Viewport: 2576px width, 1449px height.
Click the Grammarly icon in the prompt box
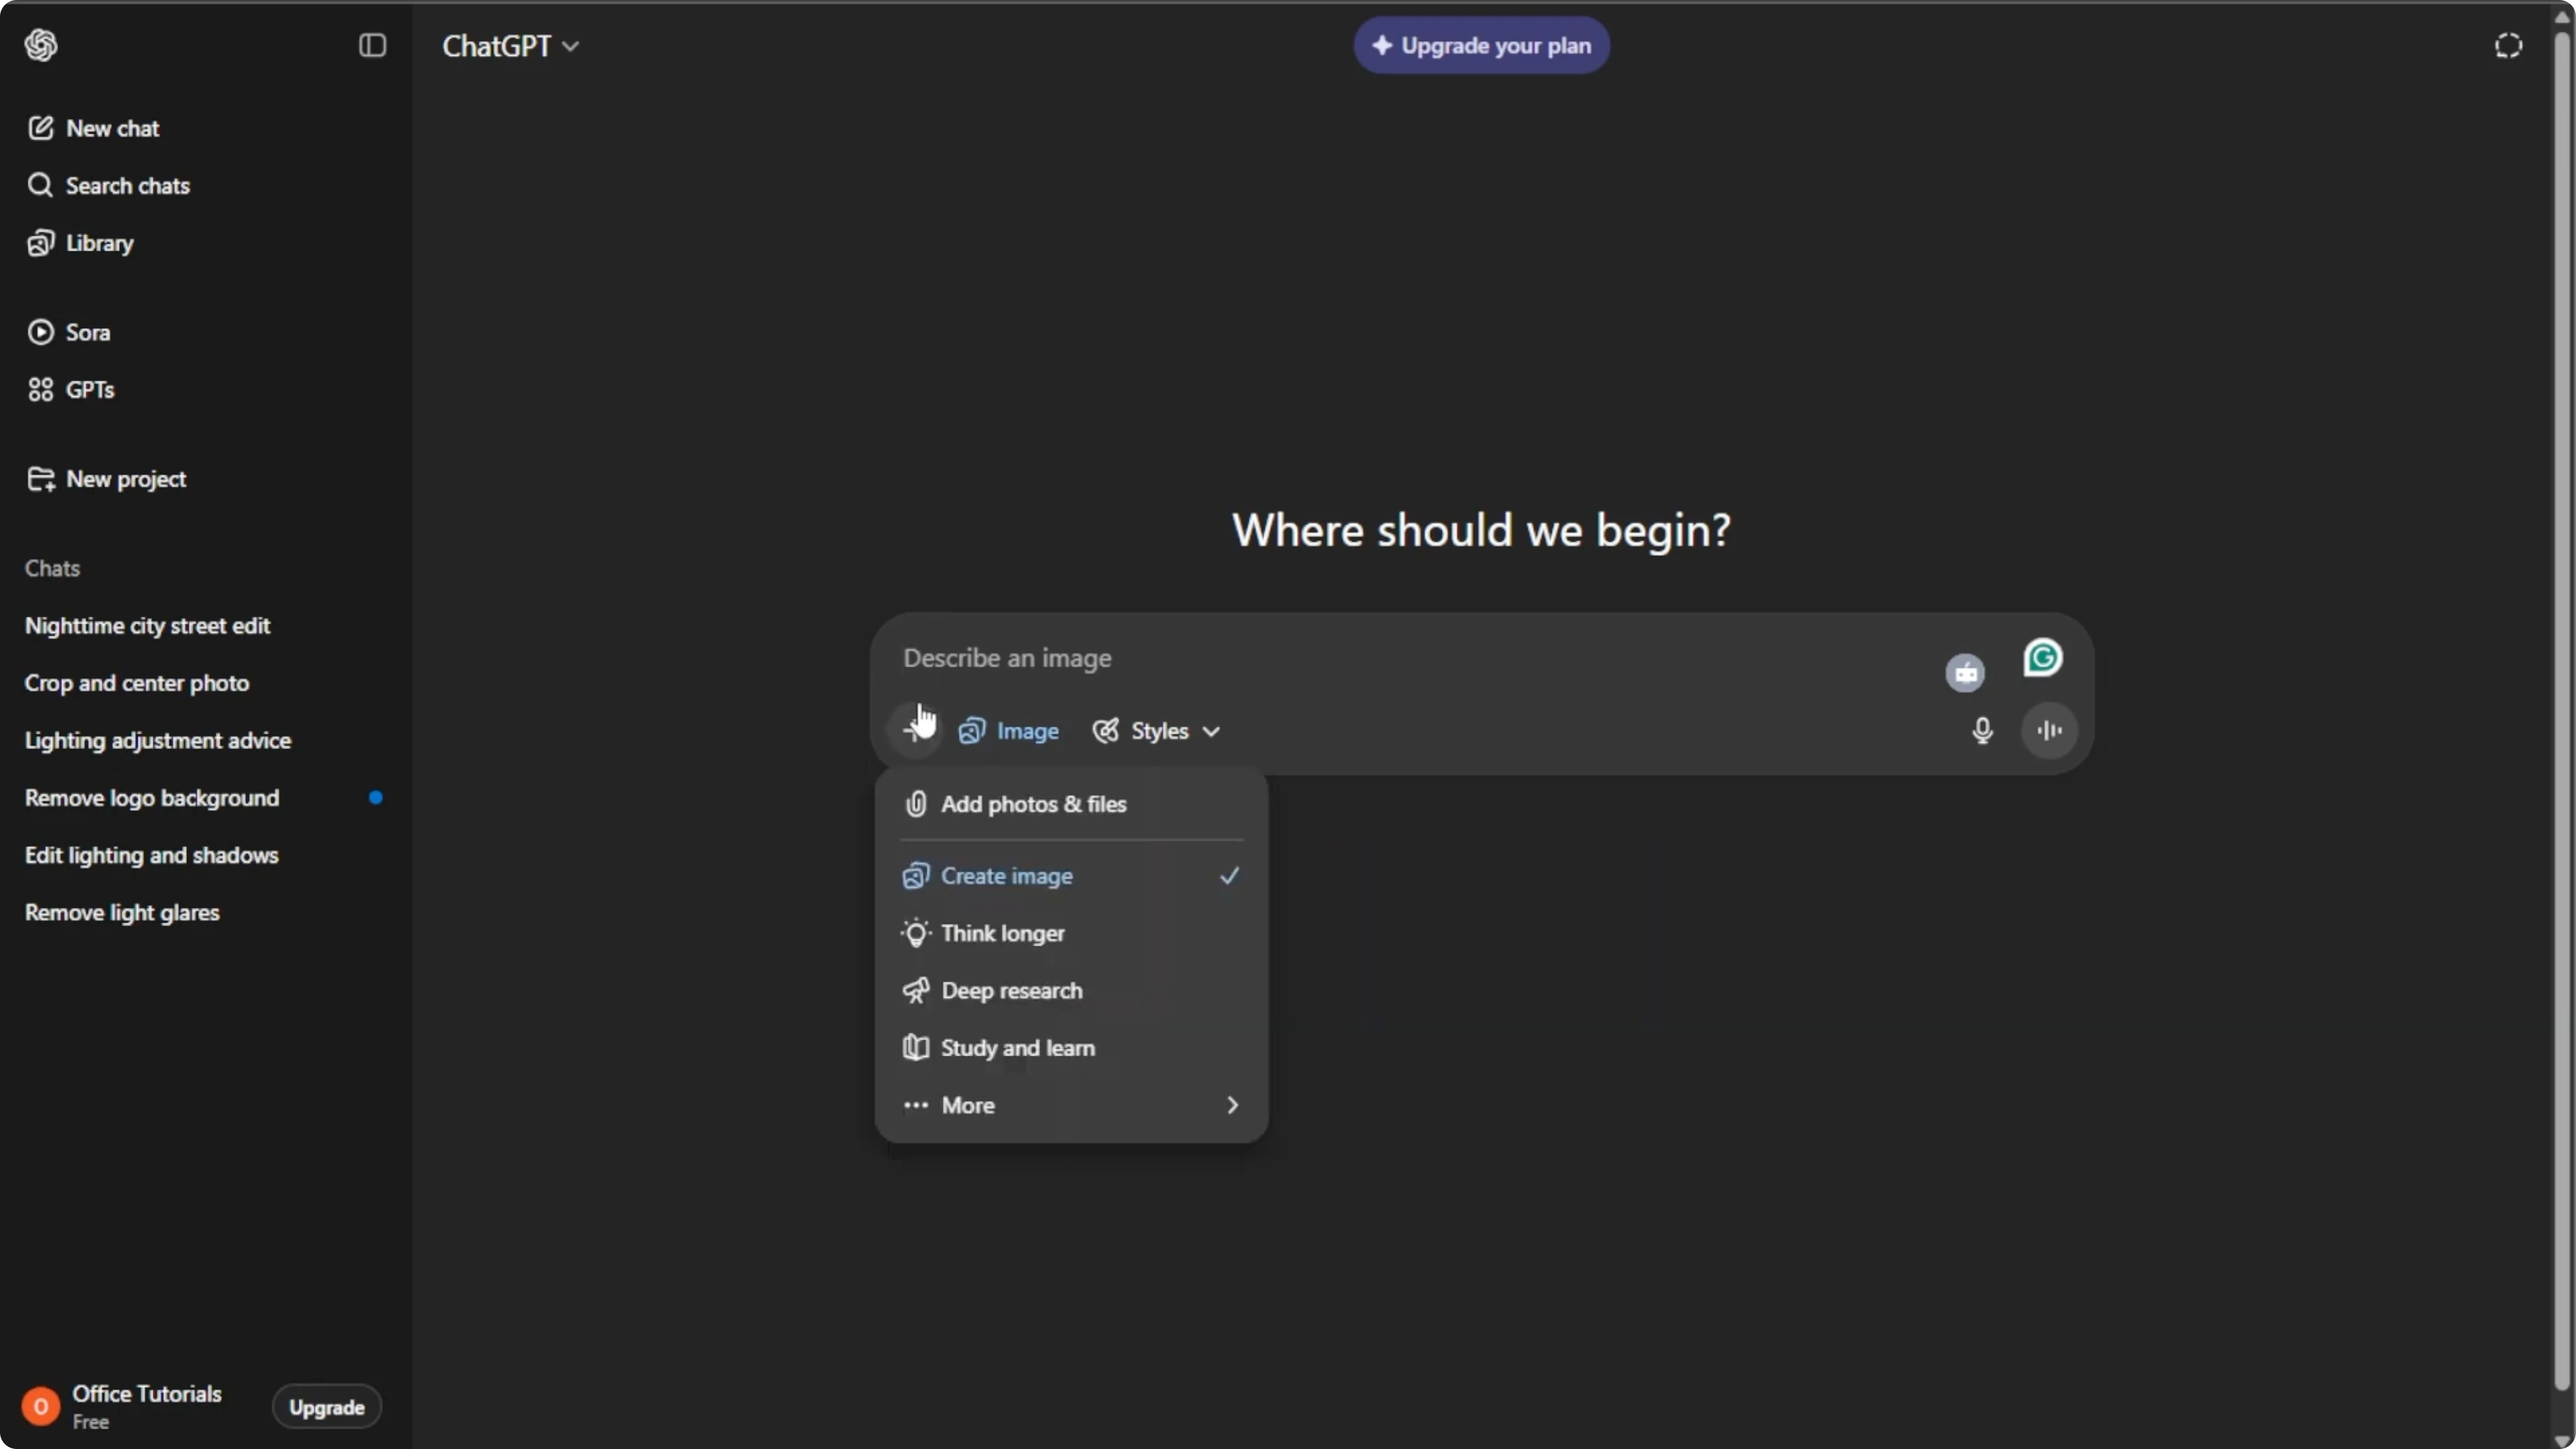click(x=2042, y=658)
